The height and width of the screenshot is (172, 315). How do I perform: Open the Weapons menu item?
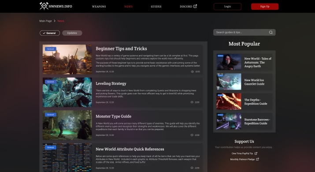pyautogui.click(x=99, y=7)
